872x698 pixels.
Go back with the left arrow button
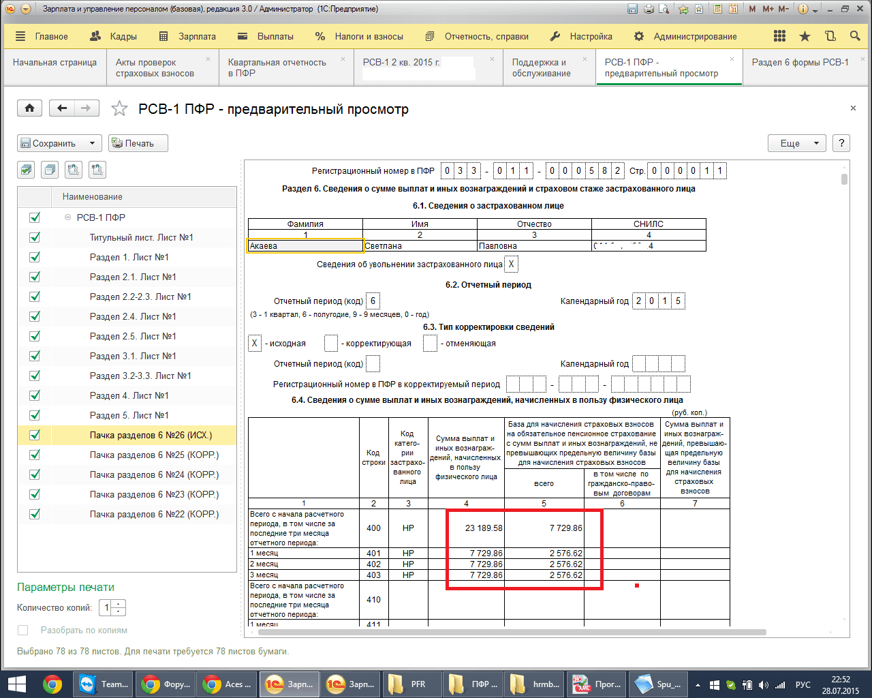[62, 108]
